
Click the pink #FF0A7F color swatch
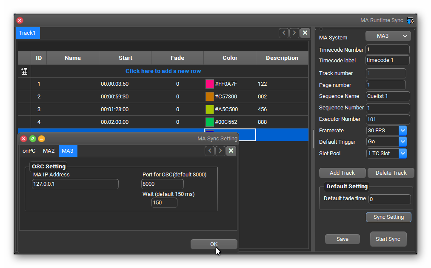point(210,84)
